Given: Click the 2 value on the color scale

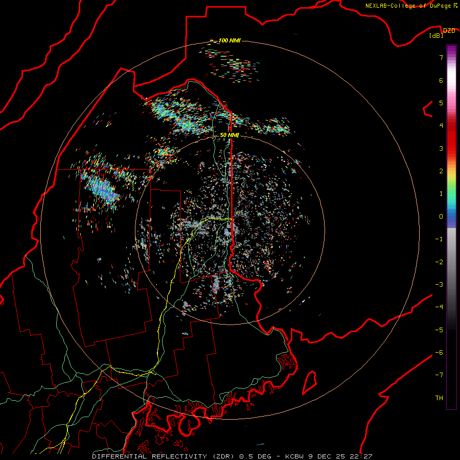Looking at the screenshot, I should pos(441,171).
